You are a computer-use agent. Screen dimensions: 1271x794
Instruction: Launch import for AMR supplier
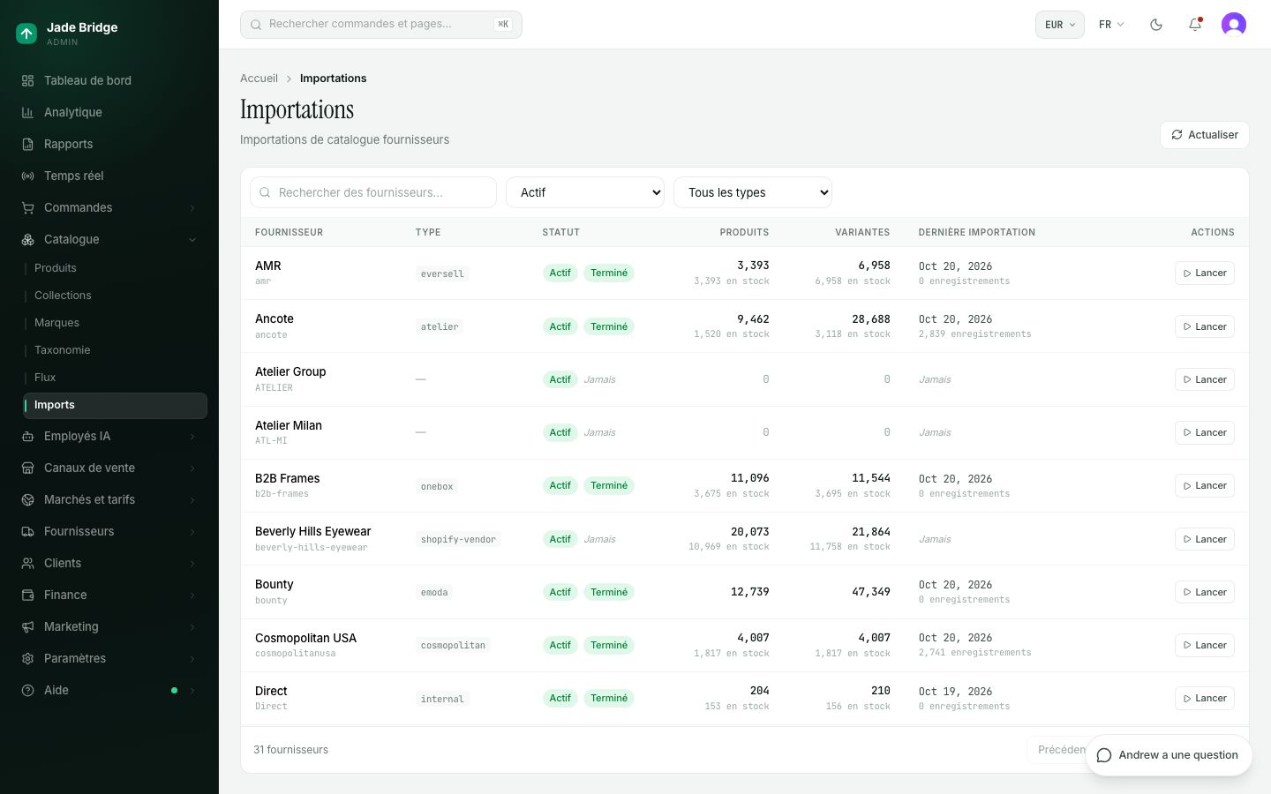[1204, 273]
